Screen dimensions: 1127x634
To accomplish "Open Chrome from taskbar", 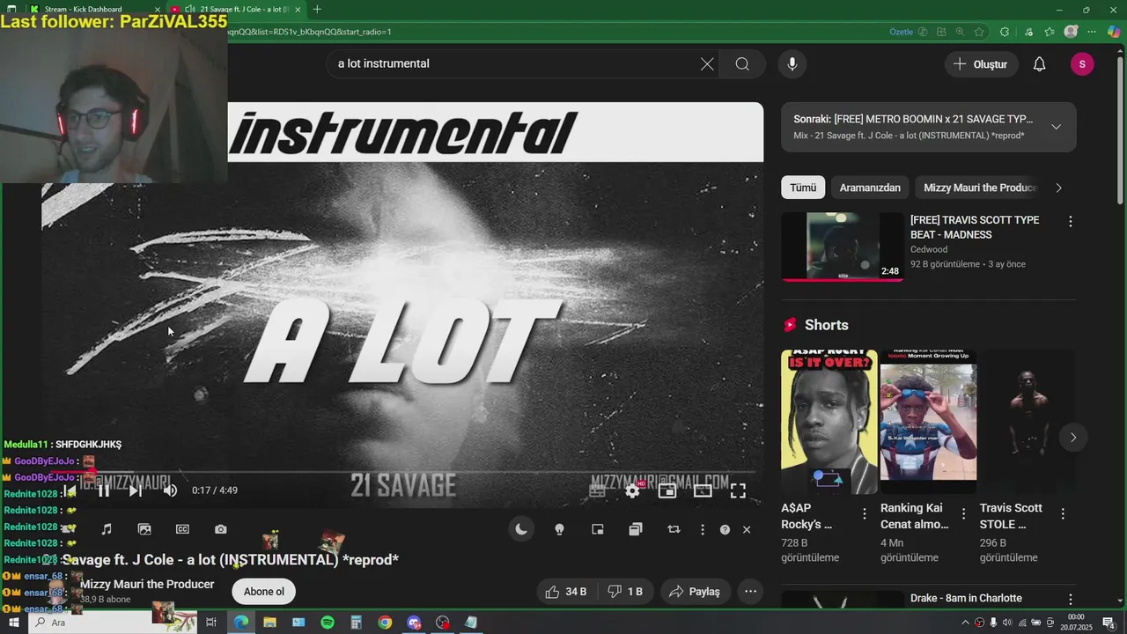I will point(385,623).
